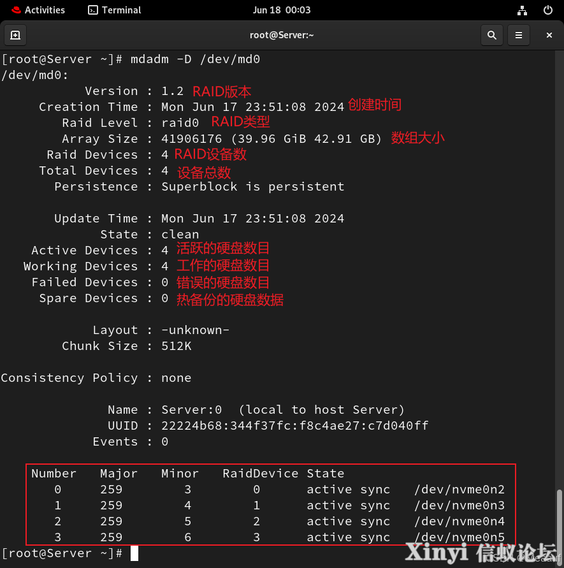Click the 'Total Devices' label
The image size is (564, 568).
[x=89, y=171]
